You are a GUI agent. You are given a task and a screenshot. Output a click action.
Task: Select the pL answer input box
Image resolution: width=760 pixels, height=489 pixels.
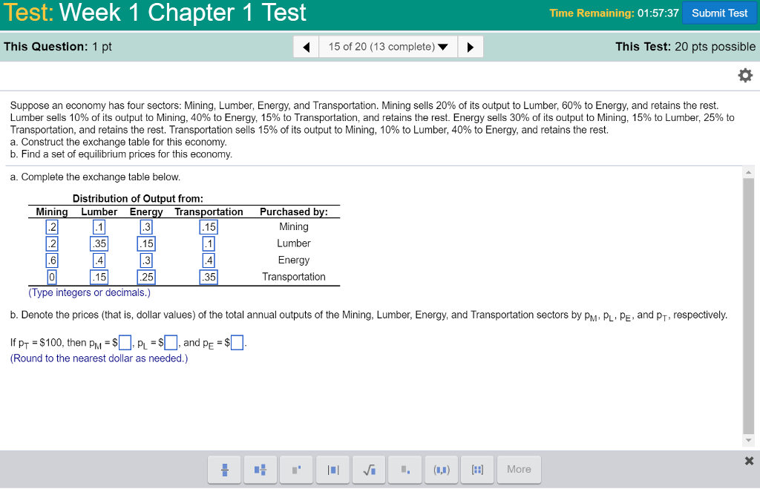tap(169, 342)
